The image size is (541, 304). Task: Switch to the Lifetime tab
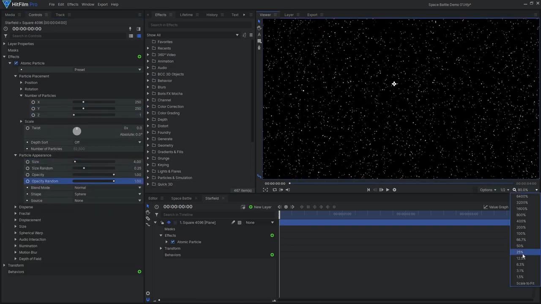tap(186, 15)
